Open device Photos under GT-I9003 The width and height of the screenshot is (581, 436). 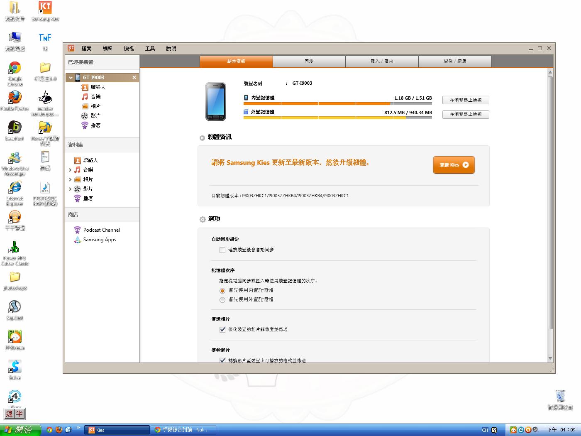(x=91, y=106)
